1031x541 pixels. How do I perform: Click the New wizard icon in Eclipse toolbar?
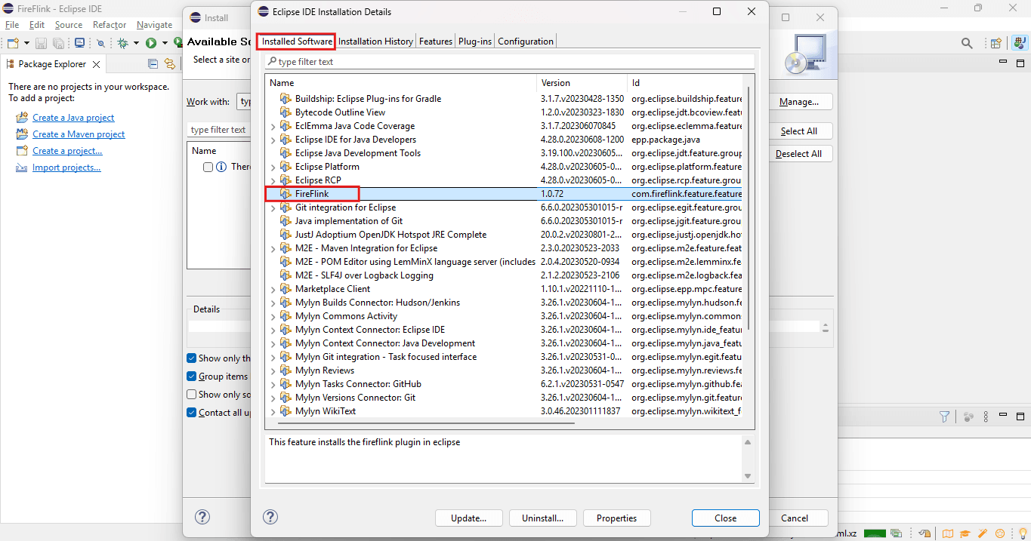13,44
